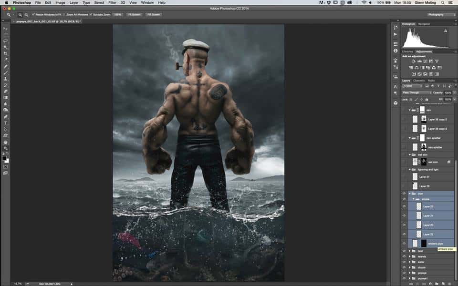The image size is (458, 286).
Task: Click the foreground color swatch
Action: [4, 158]
